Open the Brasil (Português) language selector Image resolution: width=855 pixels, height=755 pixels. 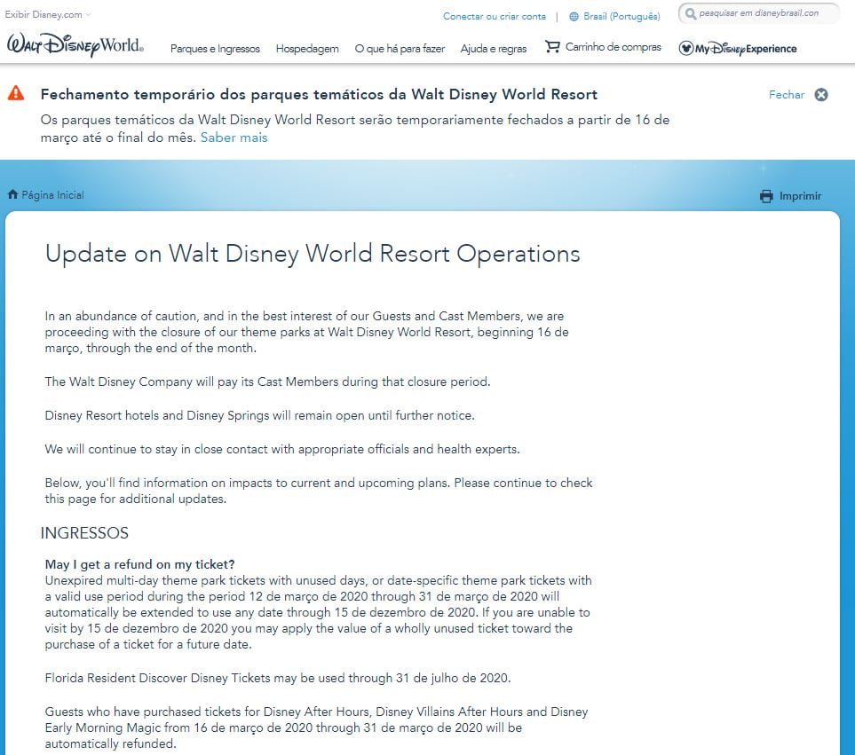pos(621,16)
